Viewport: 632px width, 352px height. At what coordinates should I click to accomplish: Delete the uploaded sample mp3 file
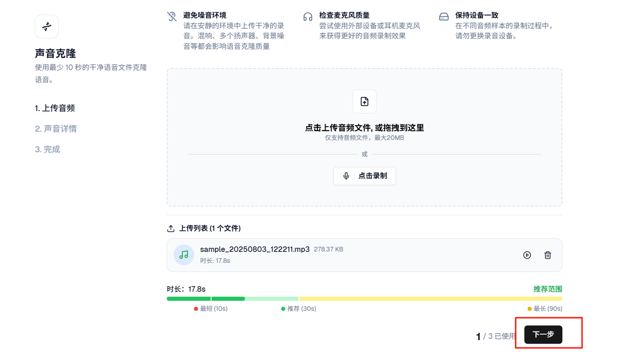tap(547, 255)
